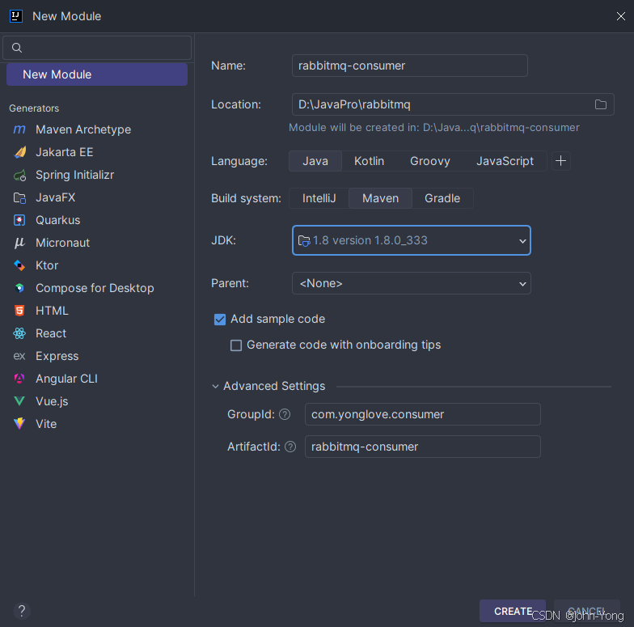634x627 pixels.
Task: Click the generator search field
Action: click(x=97, y=48)
